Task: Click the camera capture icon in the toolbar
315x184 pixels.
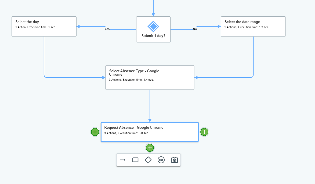Action: pyautogui.click(x=174, y=160)
